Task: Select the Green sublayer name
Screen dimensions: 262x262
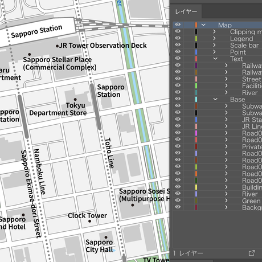Action: tap(252, 200)
